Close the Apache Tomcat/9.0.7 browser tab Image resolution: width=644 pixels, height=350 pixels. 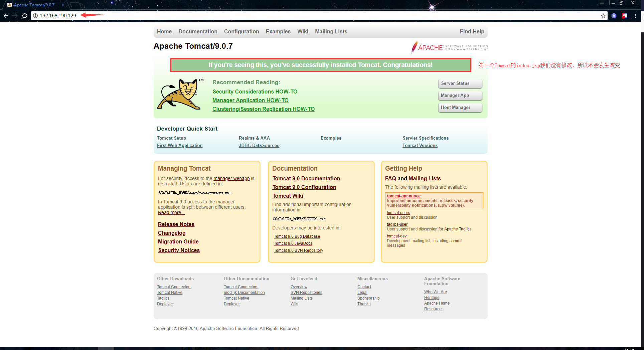63,5
